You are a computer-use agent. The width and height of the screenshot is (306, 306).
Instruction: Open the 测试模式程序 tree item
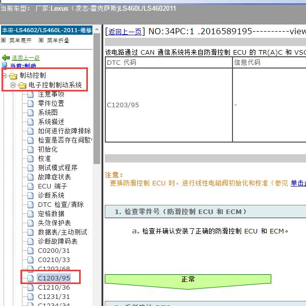(x=58, y=168)
